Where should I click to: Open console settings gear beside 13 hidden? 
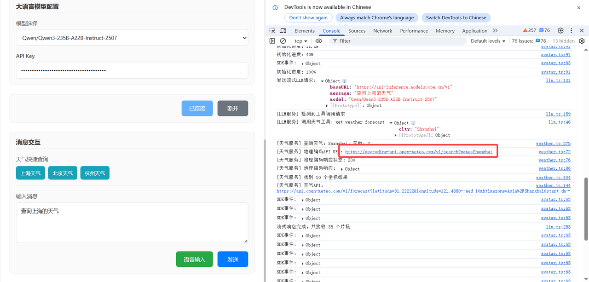tap(582, 41)
